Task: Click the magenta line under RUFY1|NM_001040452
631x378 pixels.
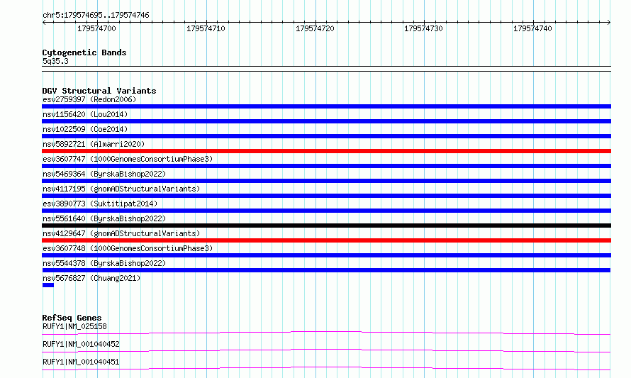Action: tap(326, 350)
